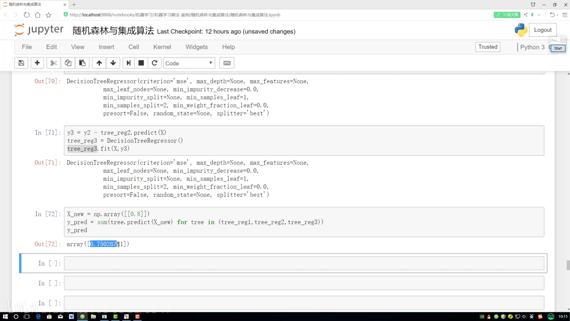The width and height of the screenshot is (570, 321).
Task: Open File Explorer from the taskbar
Action: tap(93, 317)
